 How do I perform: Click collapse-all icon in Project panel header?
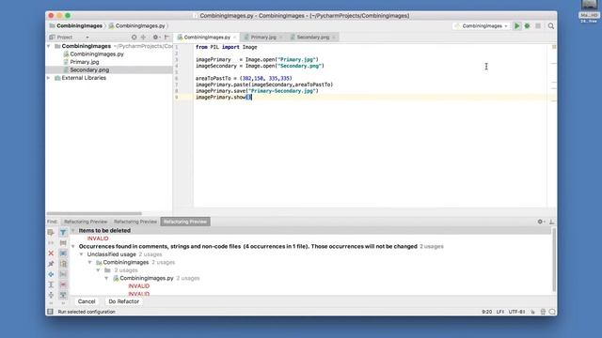click(143, 38)
